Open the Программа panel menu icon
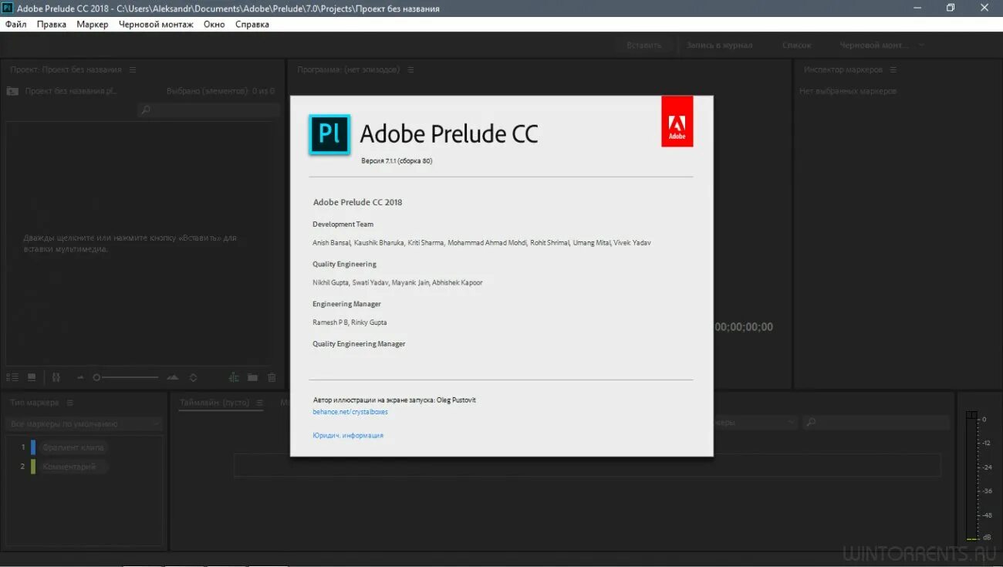1003x567 pixels. click(x=410, y=69)
